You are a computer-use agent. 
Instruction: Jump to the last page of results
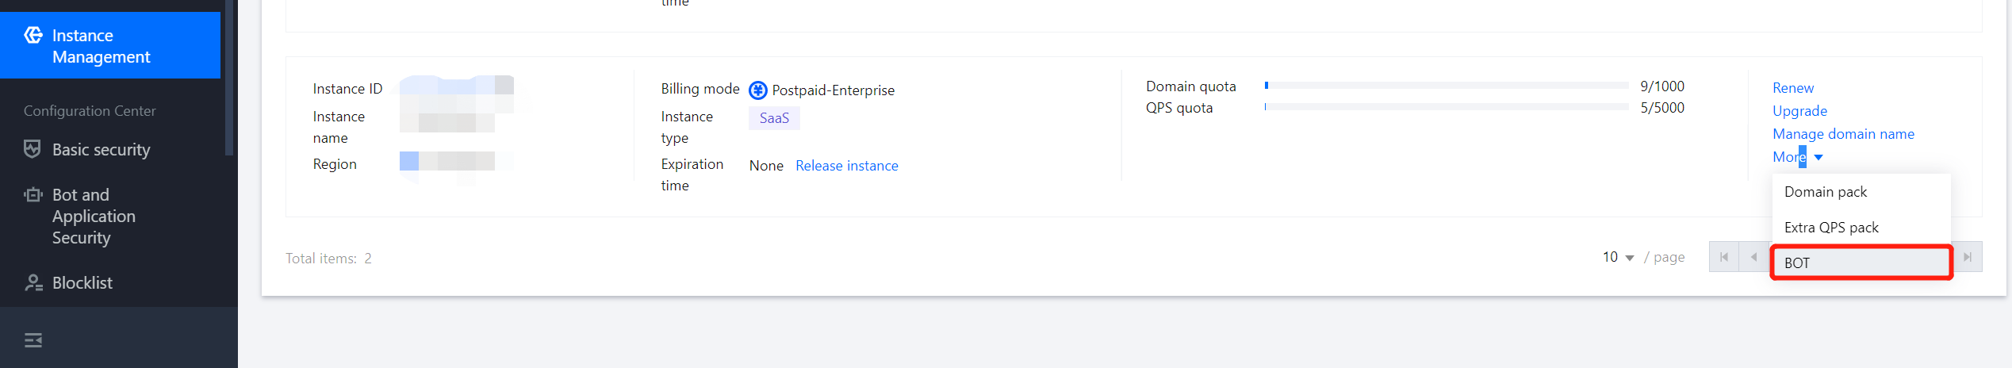point(1967,257)
